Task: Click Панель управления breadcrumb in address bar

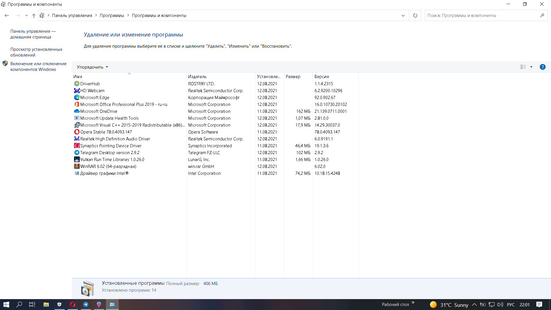Action: [x=72, y=15]
